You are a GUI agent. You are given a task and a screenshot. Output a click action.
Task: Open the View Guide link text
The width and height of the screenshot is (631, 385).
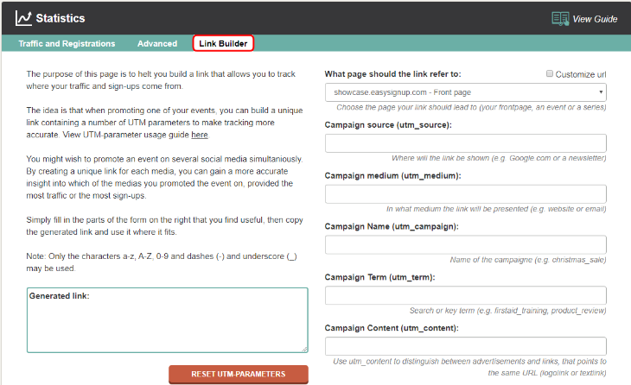595,19
